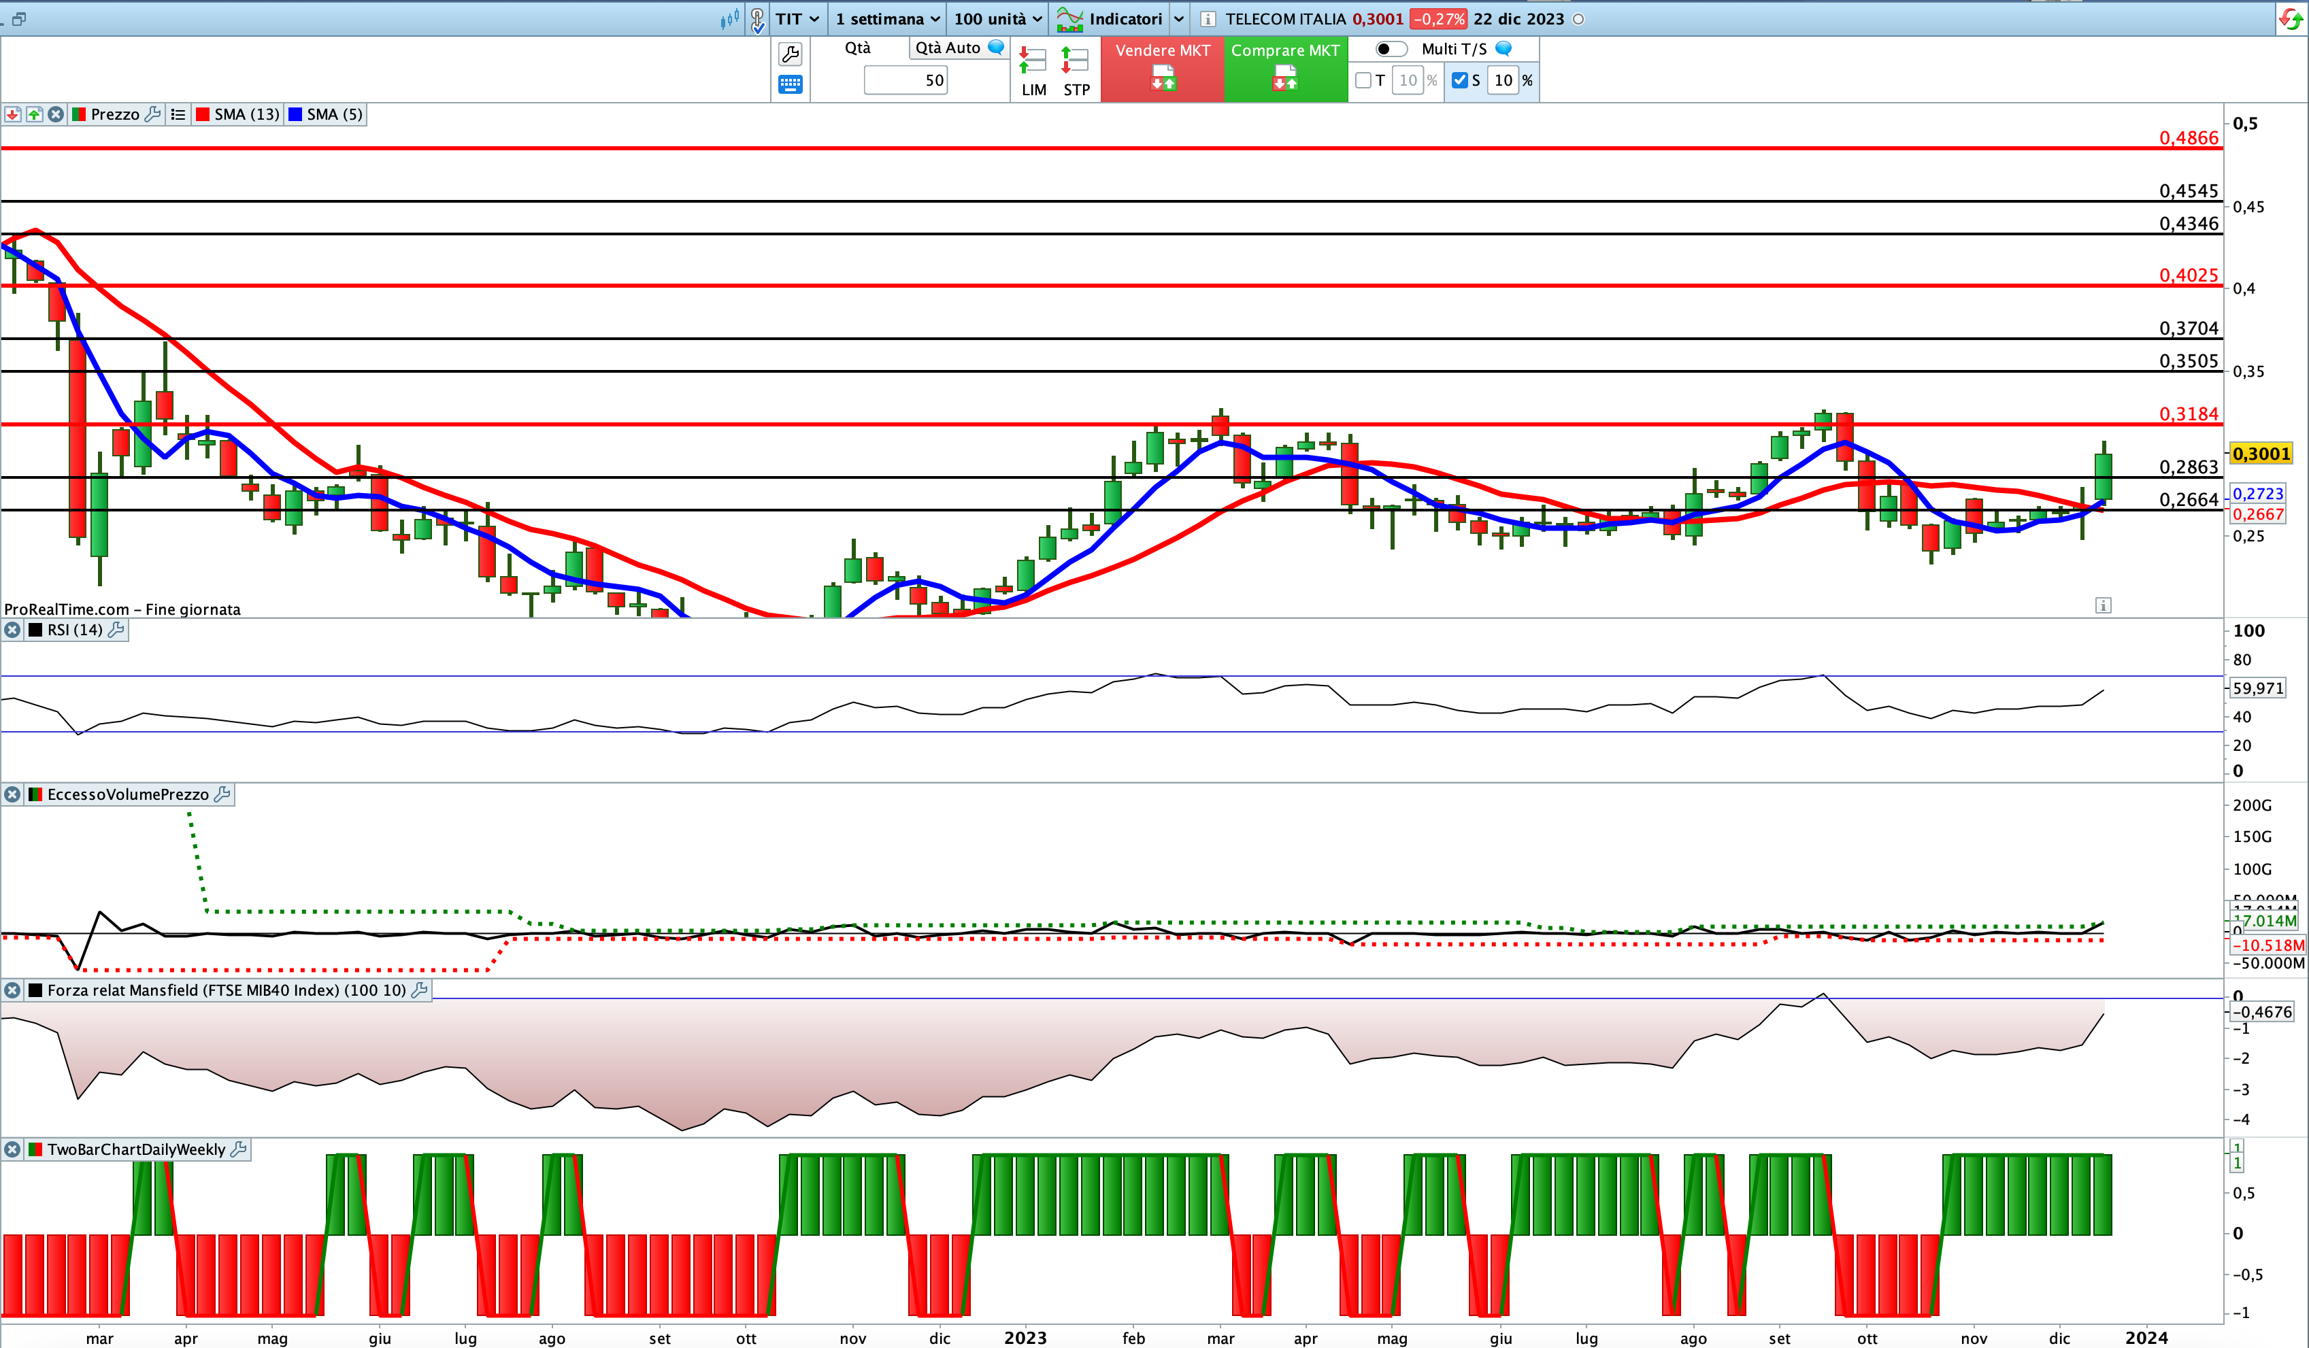Open the indicator list icon next to Prezzo

(178, 114)
